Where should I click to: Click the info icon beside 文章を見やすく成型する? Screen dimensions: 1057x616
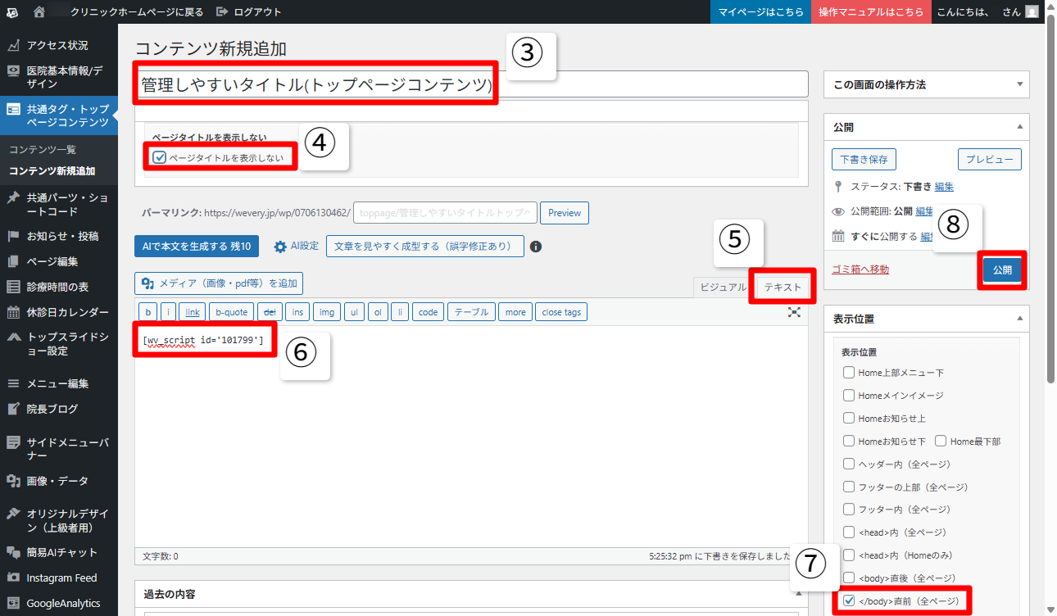tap(536, 247)
